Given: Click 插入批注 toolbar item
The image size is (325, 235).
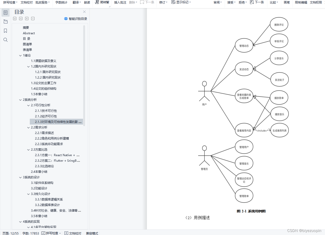Looking at the screenshot, I should pos(120,2).
